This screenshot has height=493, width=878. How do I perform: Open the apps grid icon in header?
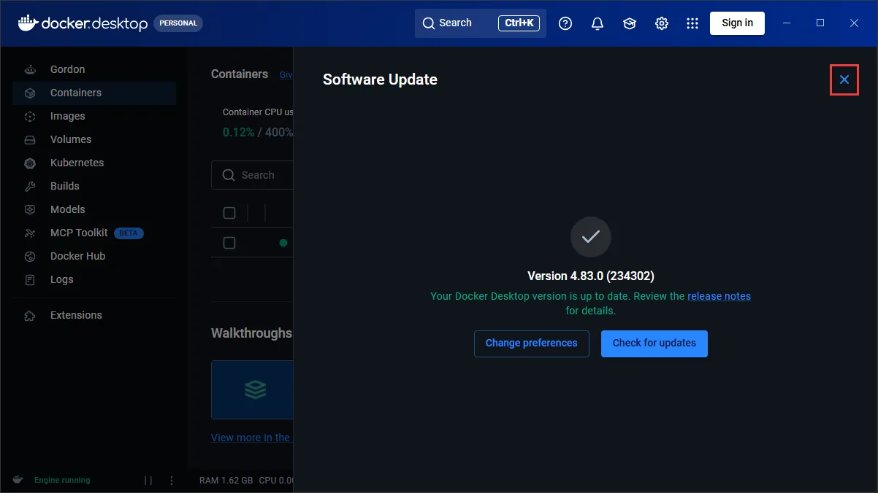(692, 23)
